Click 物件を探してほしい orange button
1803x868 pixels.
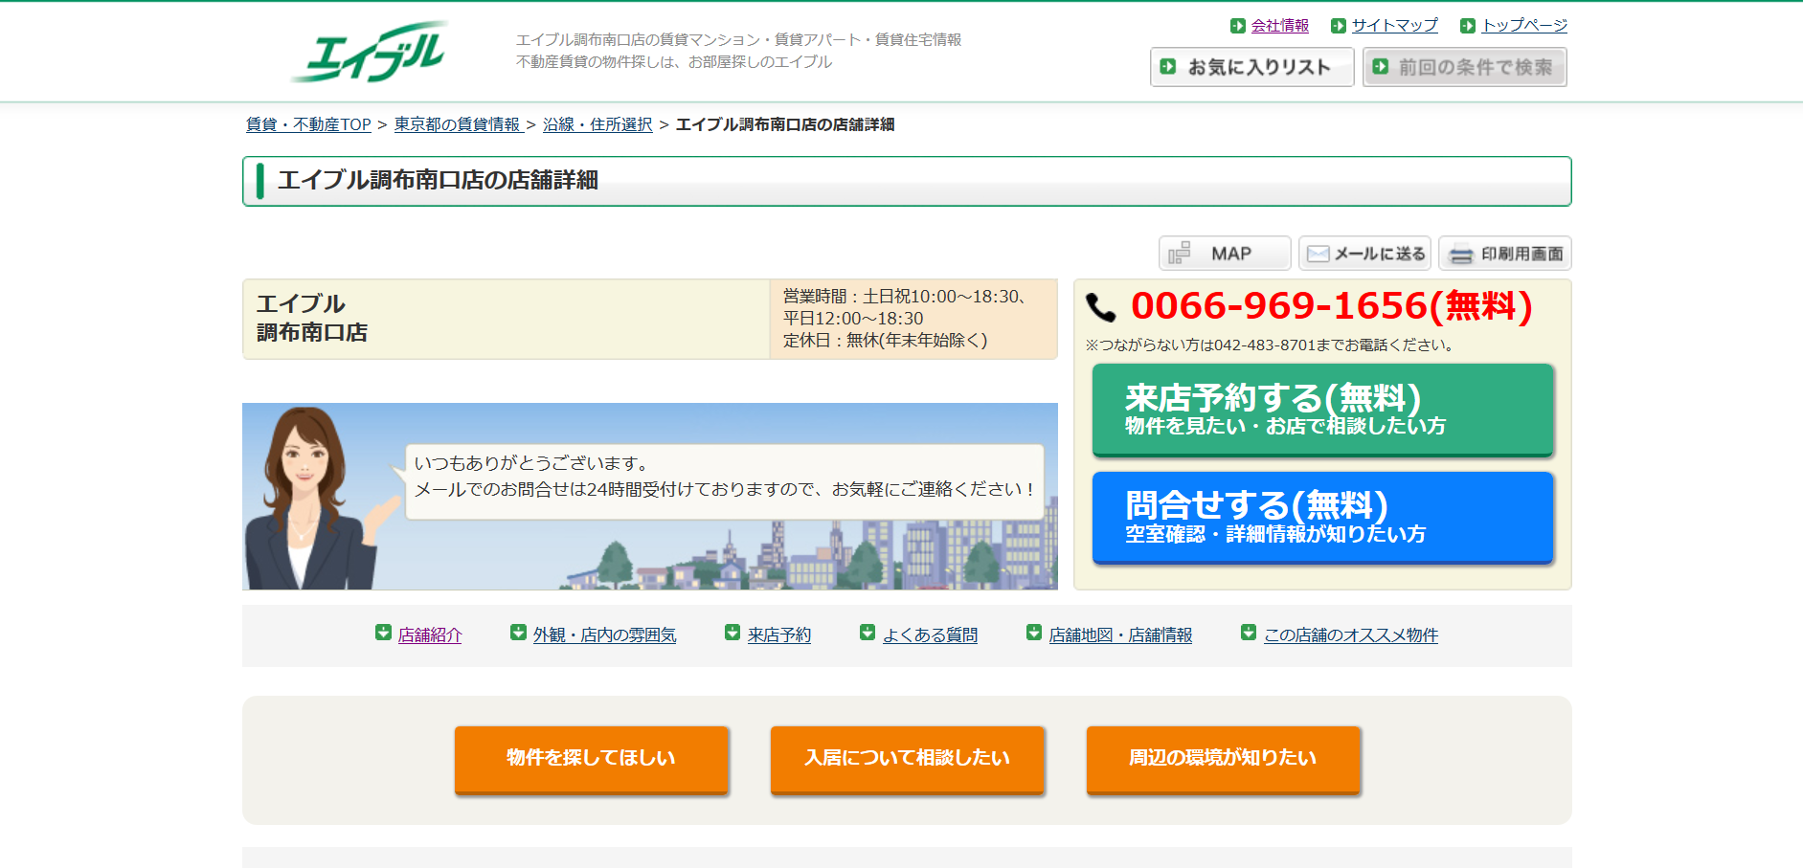click(x=592, y=760)
